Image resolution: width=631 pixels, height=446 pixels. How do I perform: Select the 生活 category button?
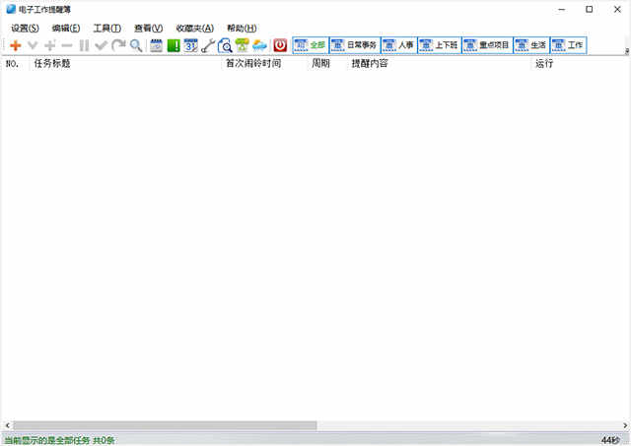click(530, 45)
